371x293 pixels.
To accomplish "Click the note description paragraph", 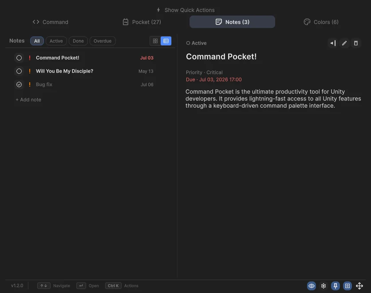I will tap(273, 99).
